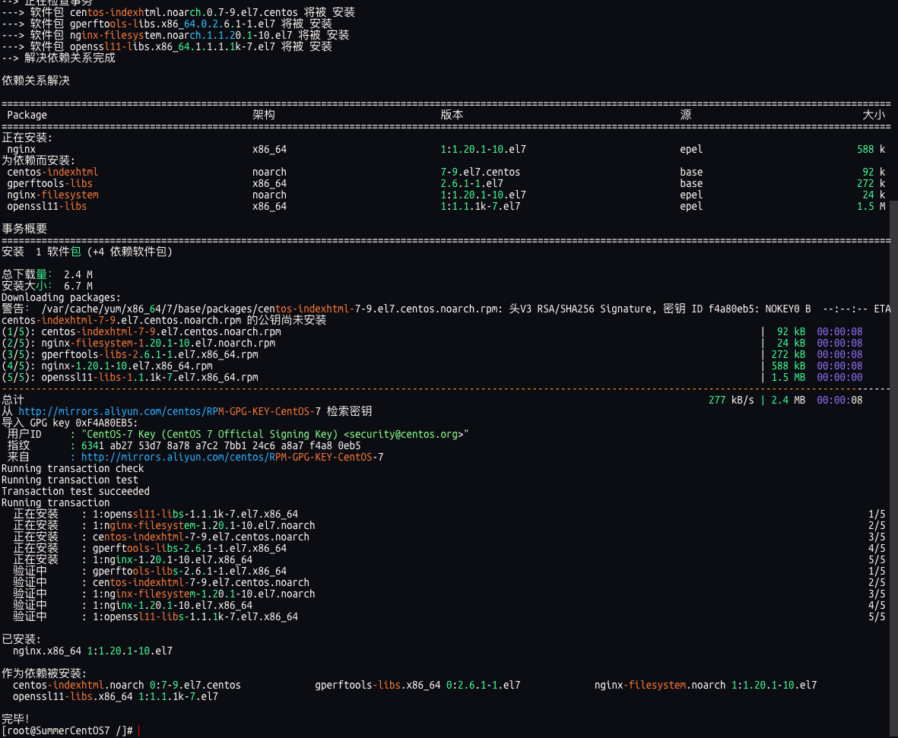
Task: Click the (3/5) gperftools-libs rpm download line
Action: click(x=432, y=355)
